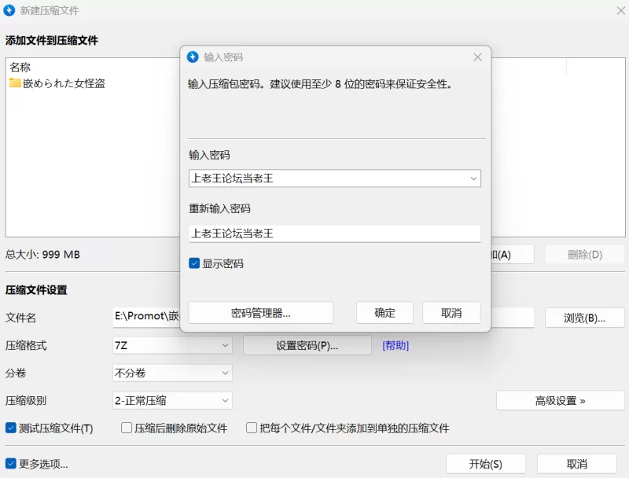Open the password history dropdown arrow

click(473, 178)
